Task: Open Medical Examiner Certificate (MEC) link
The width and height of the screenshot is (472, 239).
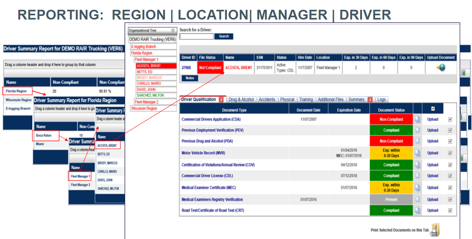Action: [208, 188]
